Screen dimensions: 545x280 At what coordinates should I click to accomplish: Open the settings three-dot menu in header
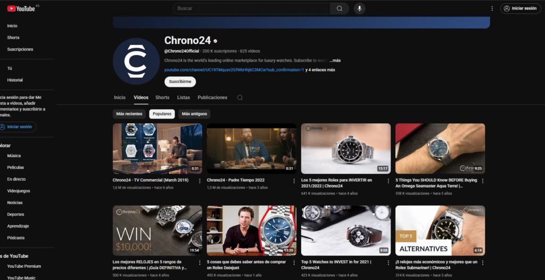(492, 9)
